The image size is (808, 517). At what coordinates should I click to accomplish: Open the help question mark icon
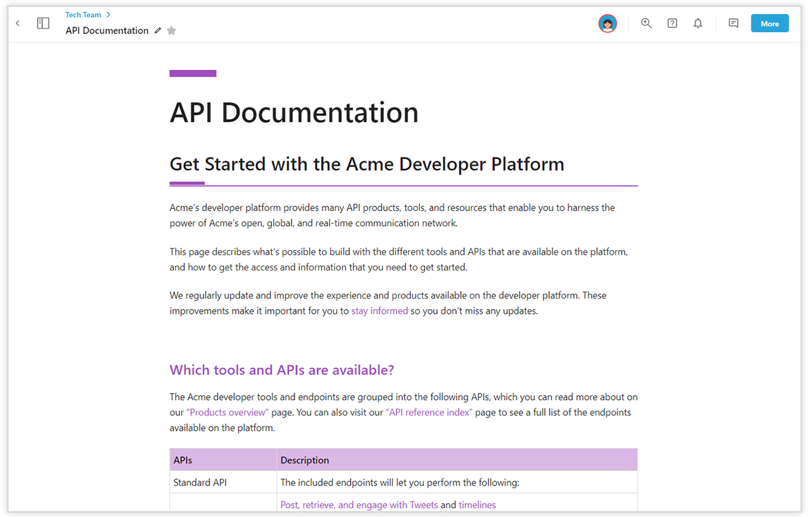(672, 23)
